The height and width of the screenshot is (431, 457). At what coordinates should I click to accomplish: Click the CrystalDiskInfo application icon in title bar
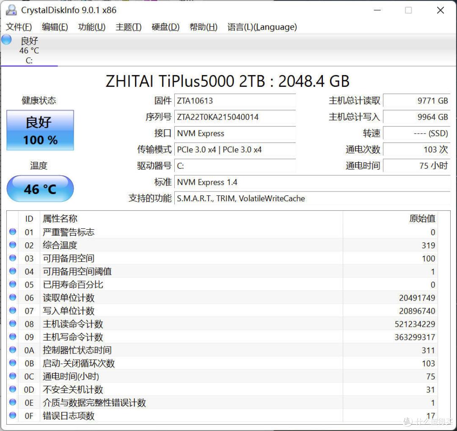point(11,10)
